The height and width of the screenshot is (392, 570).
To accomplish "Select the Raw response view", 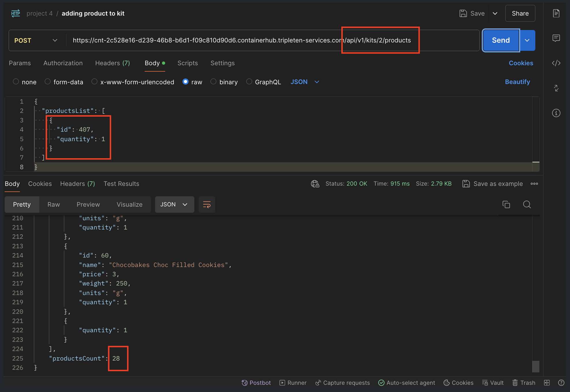I will click(x=54, y=205).
